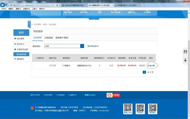Open the 诚聘英才 footer link

point(73,95)
